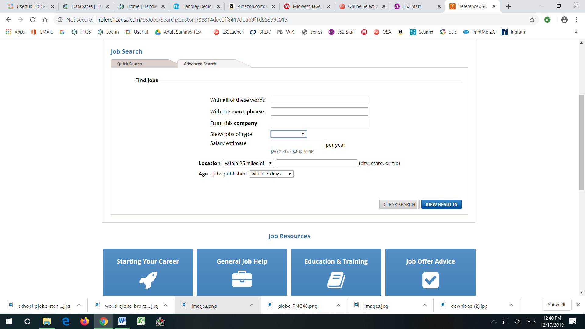
Task: Open the within 25 miles of location dropdown
Action: 248,163
